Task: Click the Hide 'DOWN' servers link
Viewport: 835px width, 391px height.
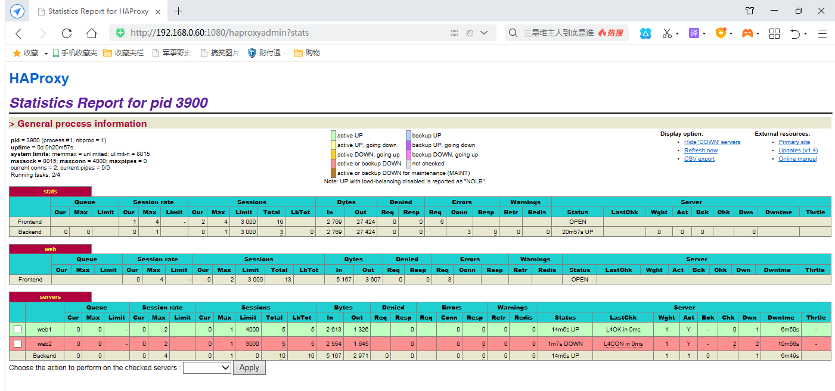Action: [x=712, y=142]
